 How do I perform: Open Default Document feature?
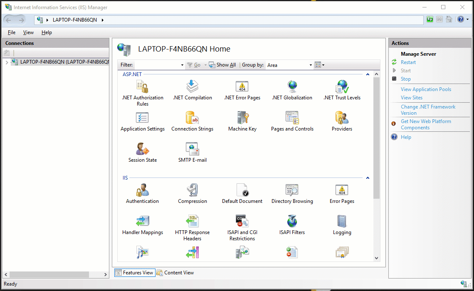tap(242, 194)
